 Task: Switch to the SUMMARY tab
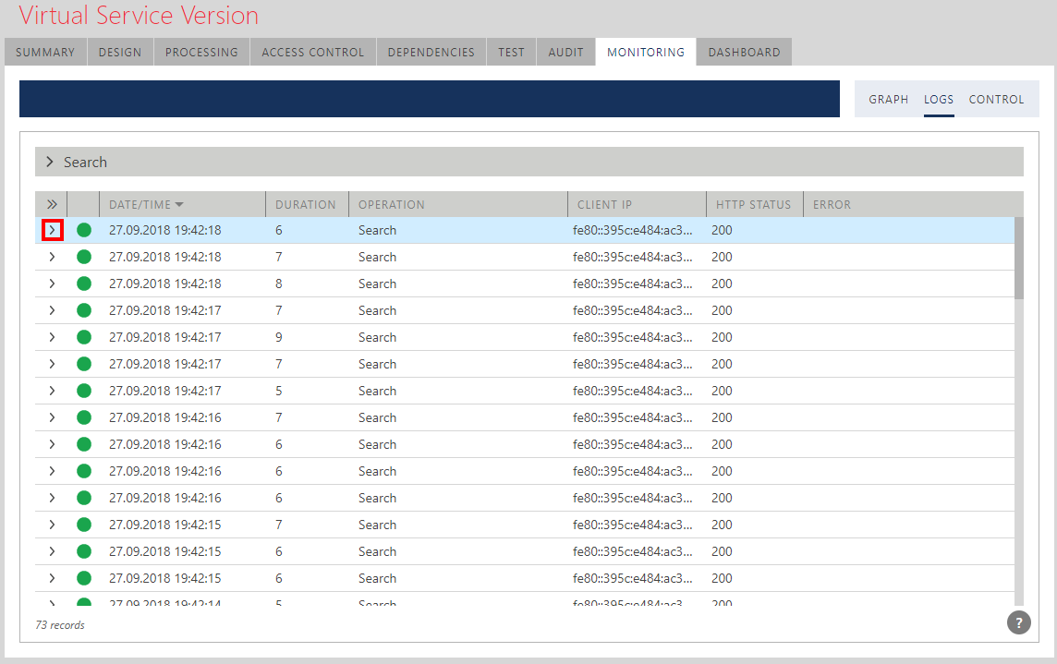[45, 52]
